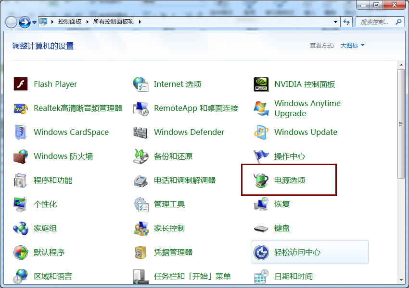Open the Realtek高清晰音频管理器 icon
Image resolution: width=409 pixels, height=288 pixels.
(x=21, y=108)
